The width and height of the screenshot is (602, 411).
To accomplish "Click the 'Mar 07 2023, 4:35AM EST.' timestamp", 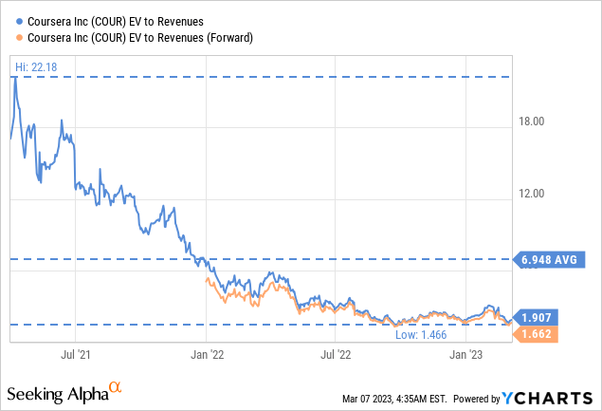I will click(394, 399).
